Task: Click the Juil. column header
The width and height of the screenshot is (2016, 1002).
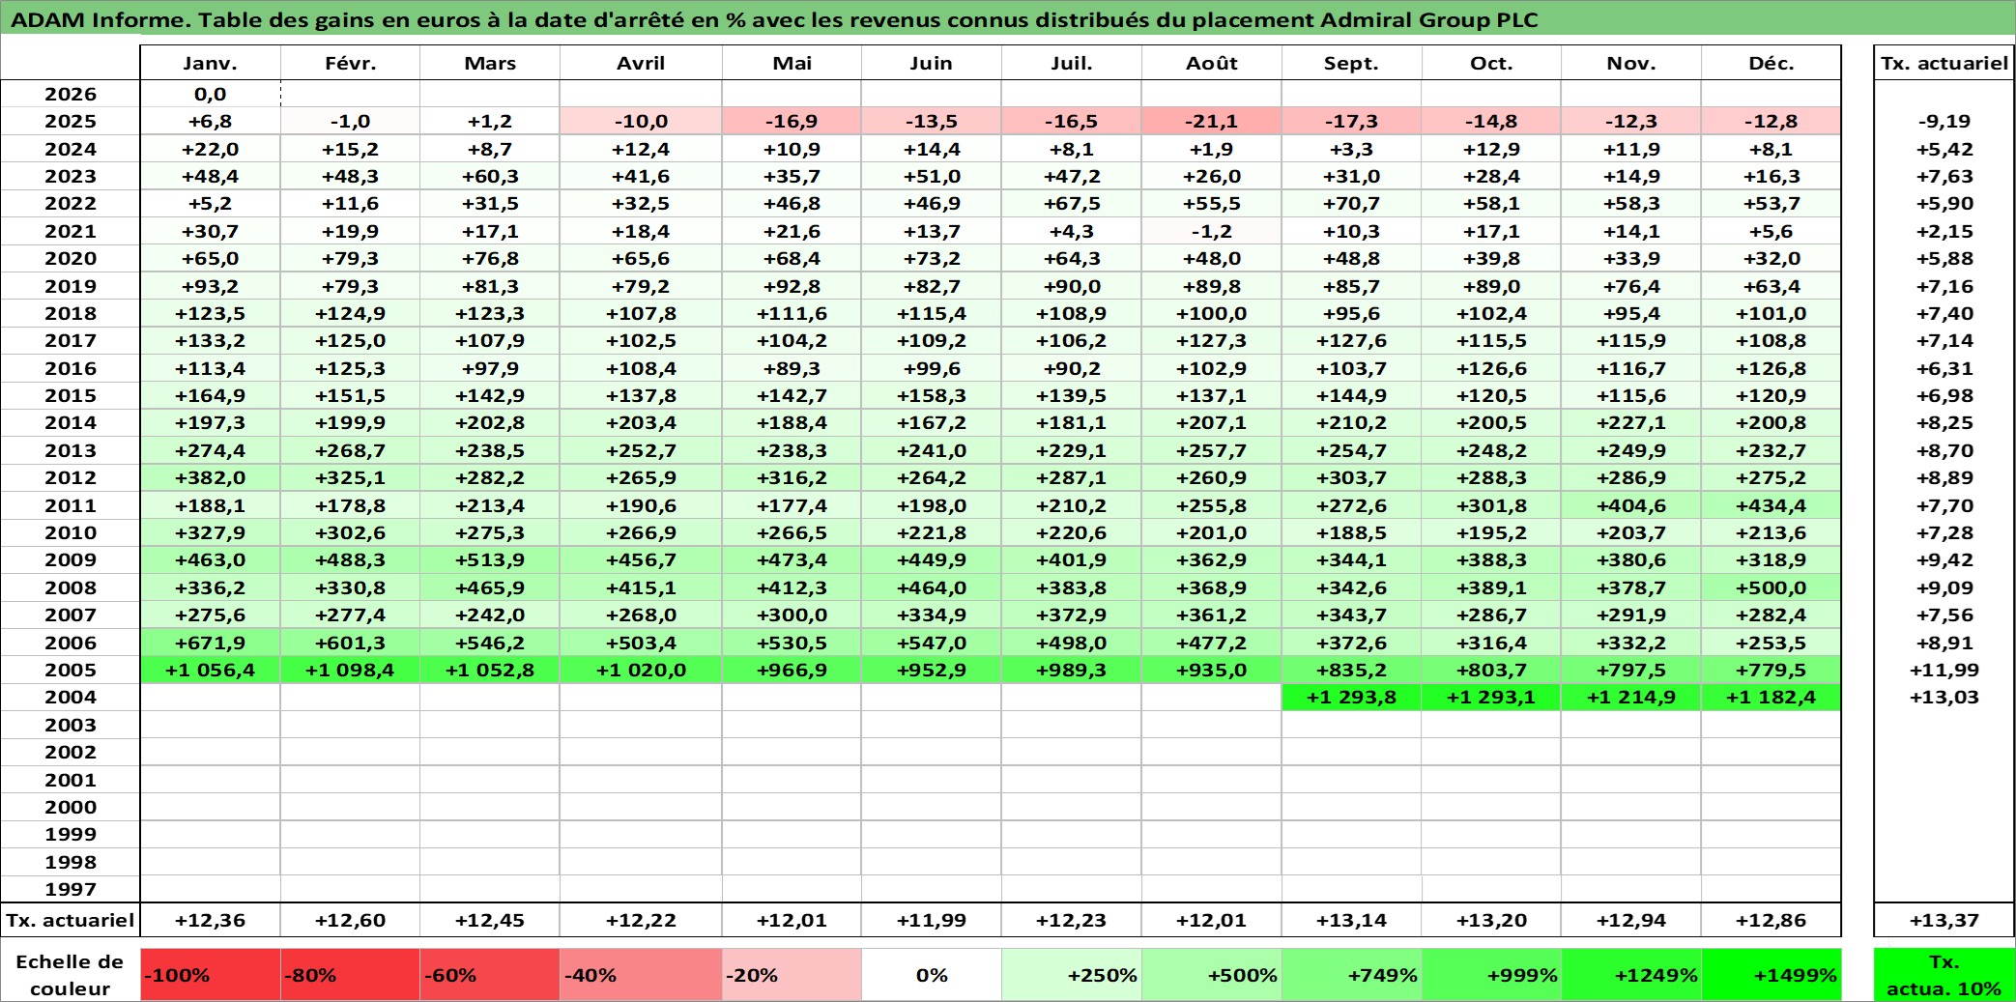Action: tap(1071, 63)
